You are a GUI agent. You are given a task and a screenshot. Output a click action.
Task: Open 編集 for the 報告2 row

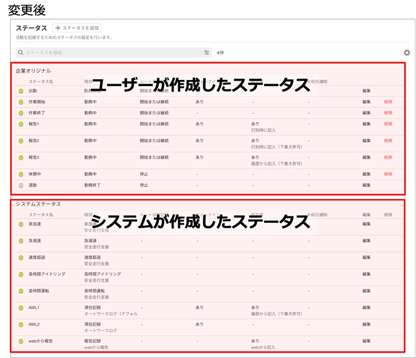[367, 140]
